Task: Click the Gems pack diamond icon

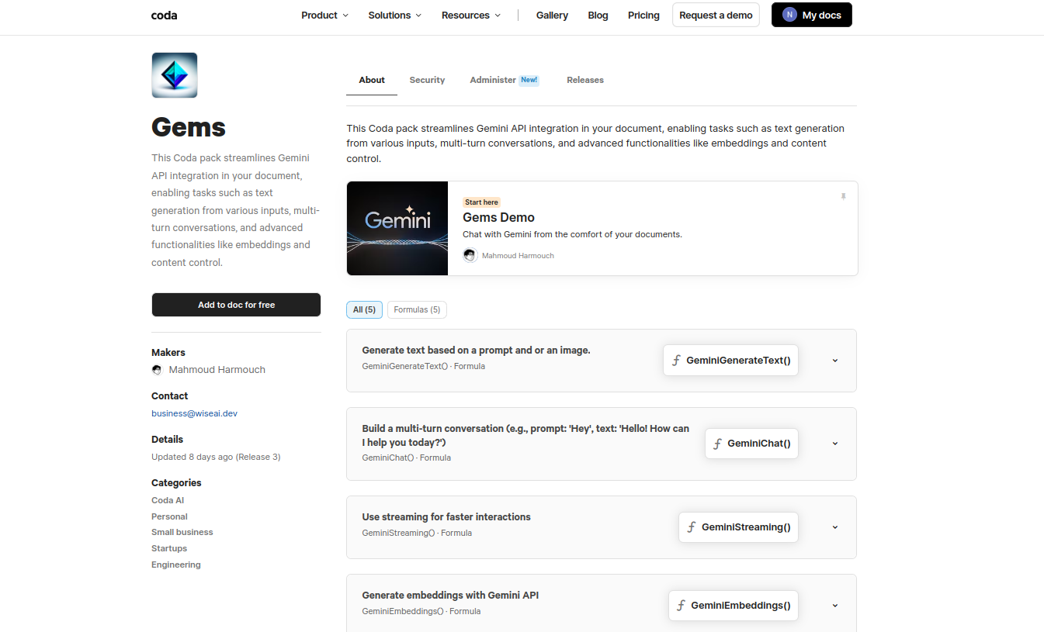Action: coord(175,75)
